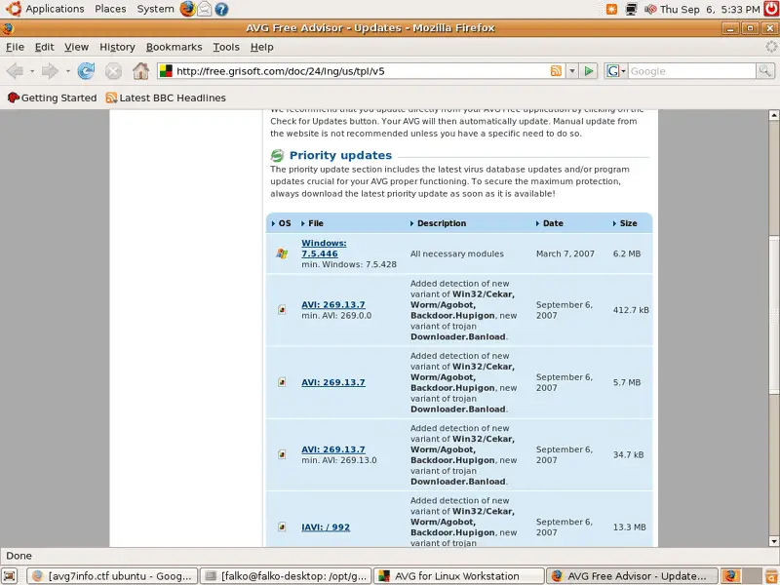This screenshot has width=780, height=585.
Task: Click in the address bar URL field
Action: pos(361,71)
